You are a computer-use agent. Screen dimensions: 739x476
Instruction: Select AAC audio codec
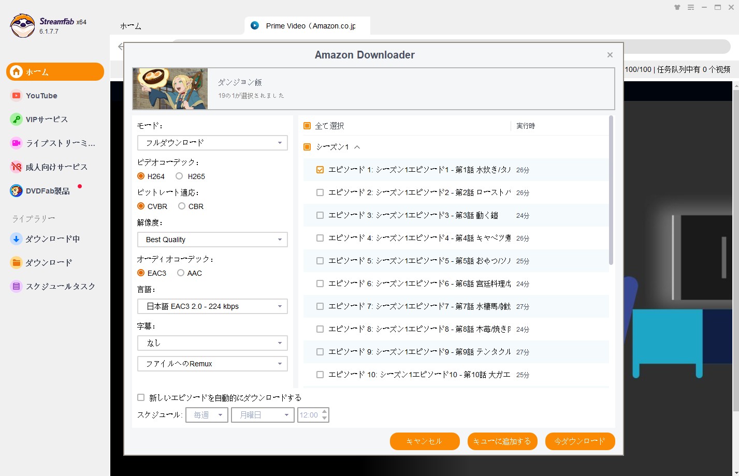tap(181, 273)
